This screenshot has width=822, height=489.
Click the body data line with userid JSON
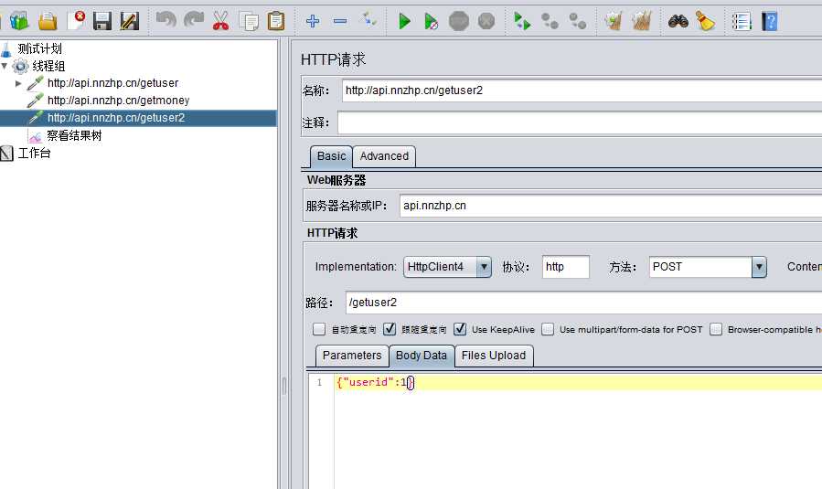[x=578, y=383]
